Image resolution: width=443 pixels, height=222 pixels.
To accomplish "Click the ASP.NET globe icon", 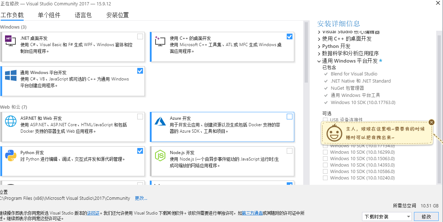I will pos(10,121).
